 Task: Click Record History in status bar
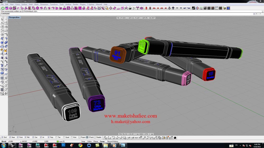coord(113,141)
